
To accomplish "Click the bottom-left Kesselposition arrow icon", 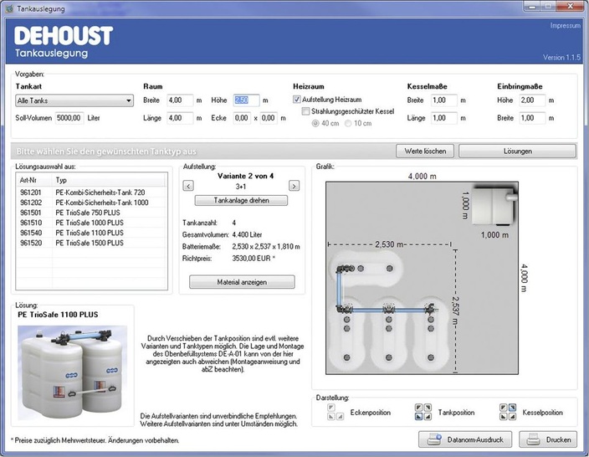I will click(502, 416).
